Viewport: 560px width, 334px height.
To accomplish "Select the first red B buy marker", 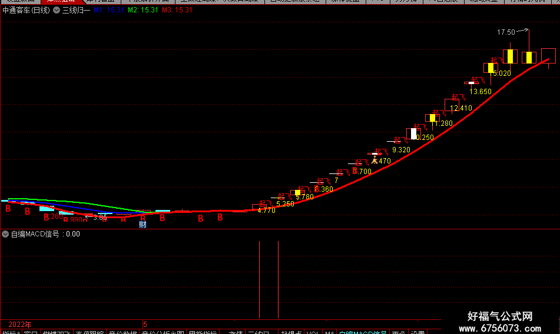I will pos(8,209).
